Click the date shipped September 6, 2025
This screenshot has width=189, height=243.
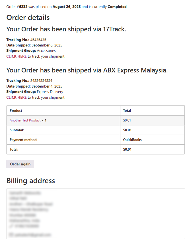coord(47,45)
